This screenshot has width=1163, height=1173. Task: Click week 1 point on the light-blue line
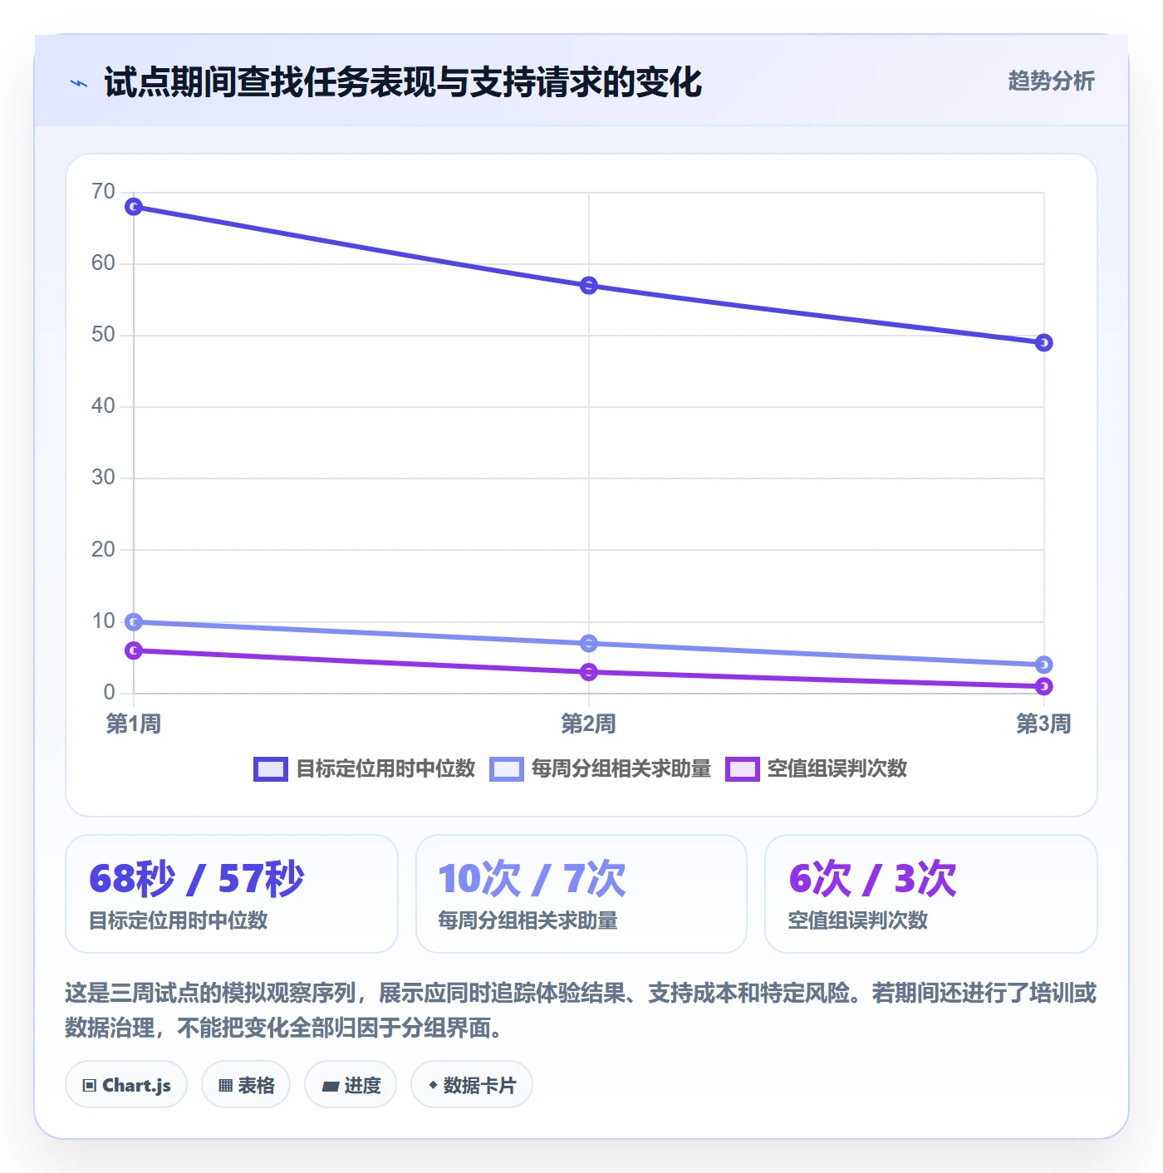pos(134,621)
